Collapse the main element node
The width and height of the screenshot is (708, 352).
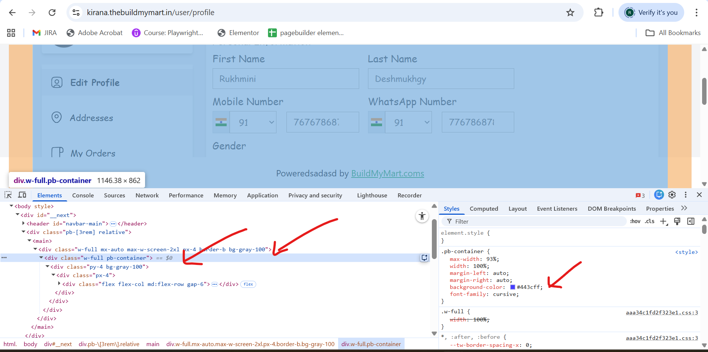(x=29, y=241)
